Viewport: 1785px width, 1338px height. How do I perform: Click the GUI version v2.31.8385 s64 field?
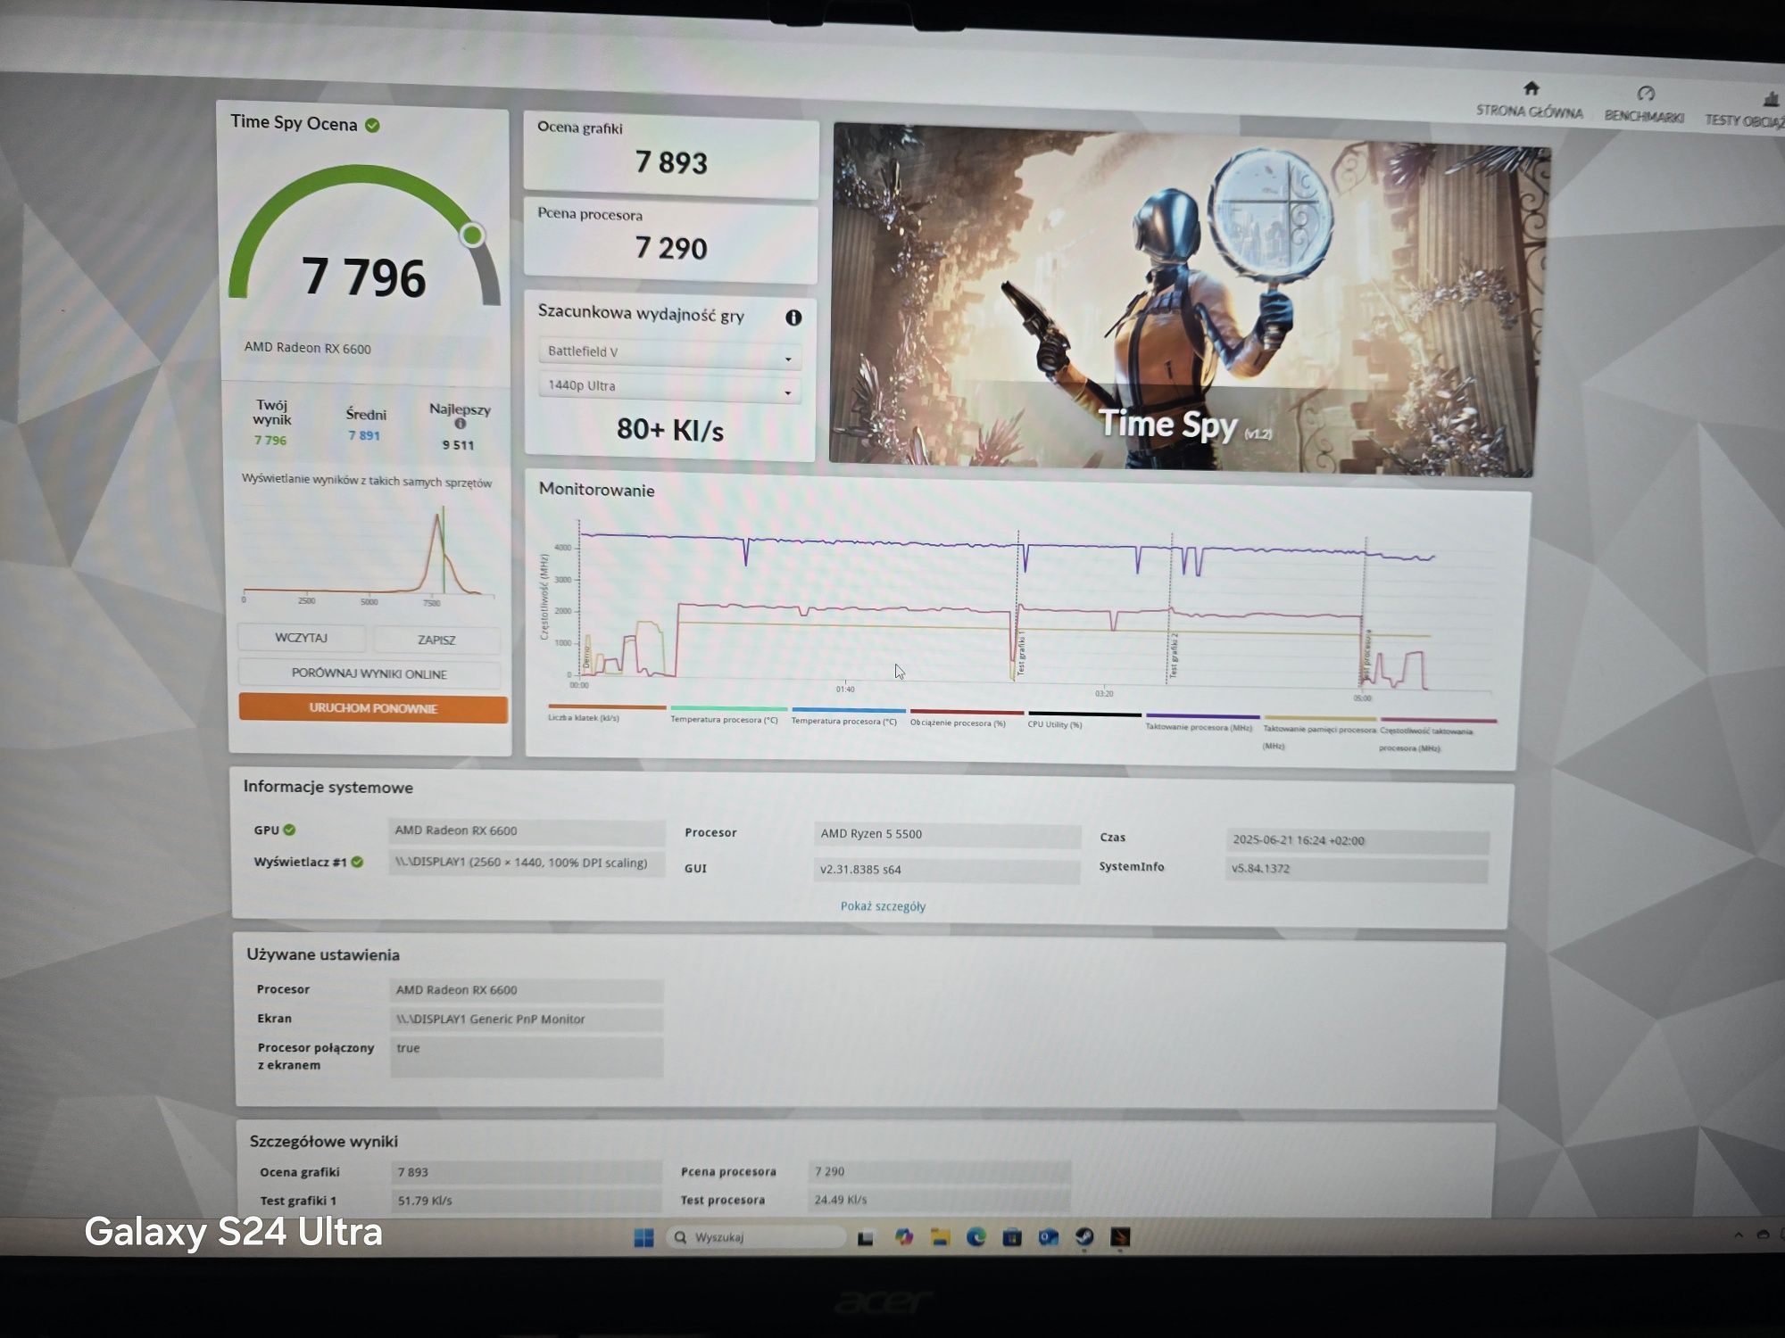coord(947,870)
